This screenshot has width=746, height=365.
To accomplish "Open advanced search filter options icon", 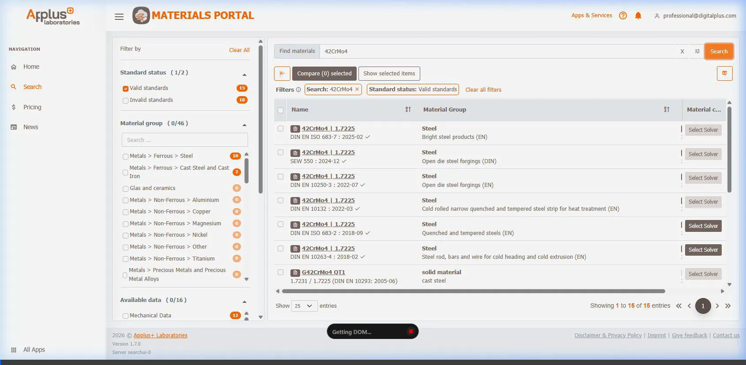I will (x=697, y=52).
